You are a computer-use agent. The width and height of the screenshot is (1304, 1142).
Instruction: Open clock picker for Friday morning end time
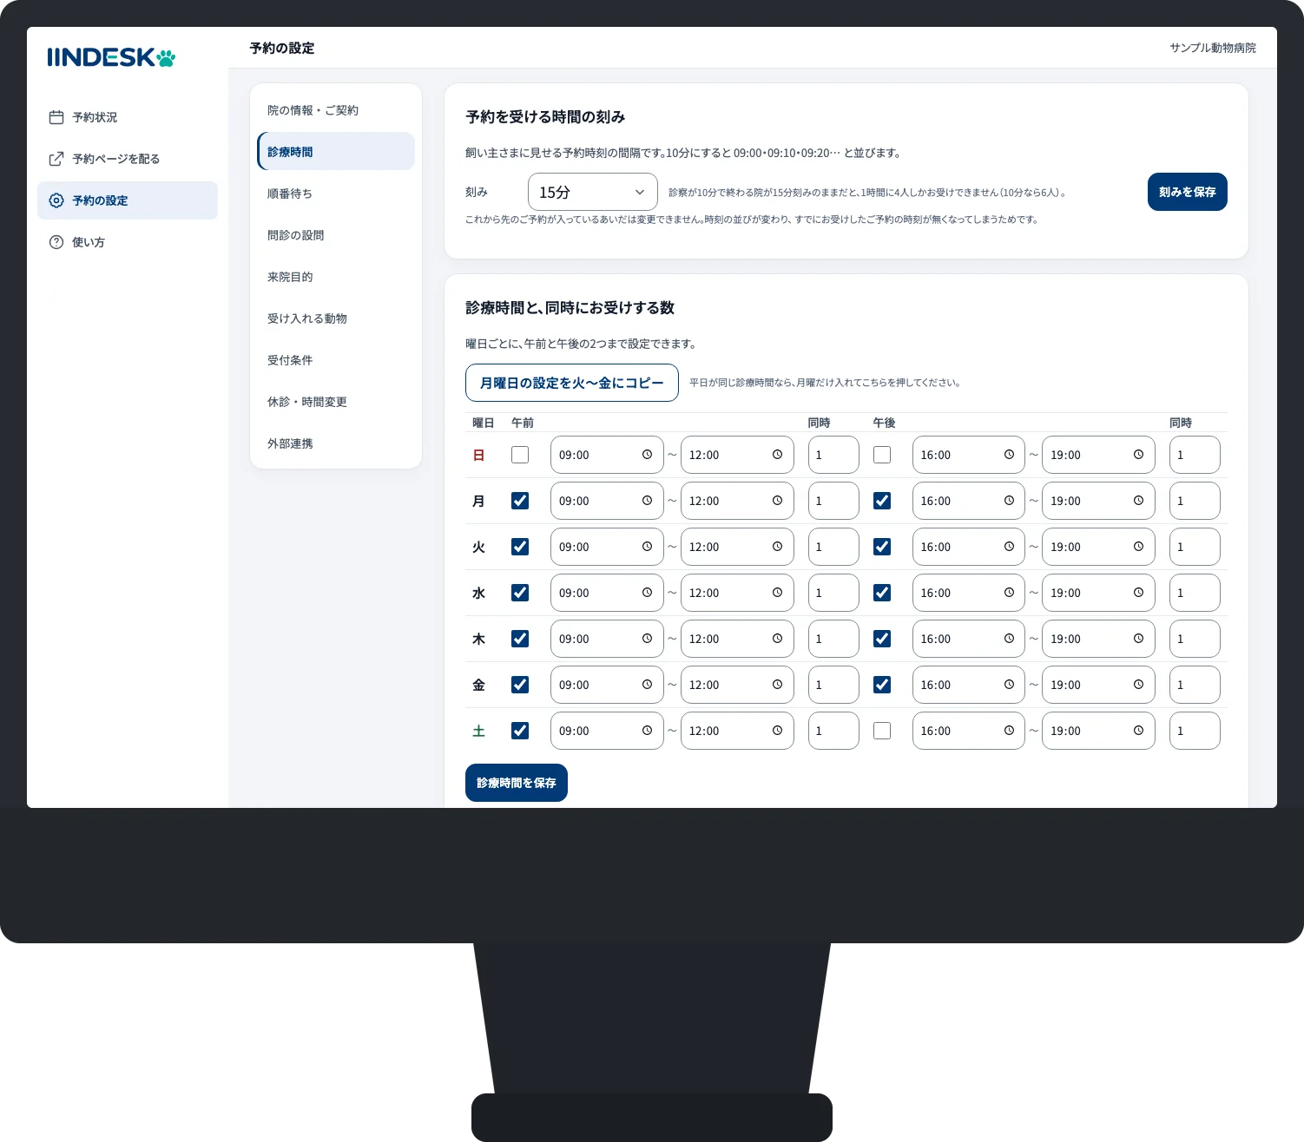777,685
